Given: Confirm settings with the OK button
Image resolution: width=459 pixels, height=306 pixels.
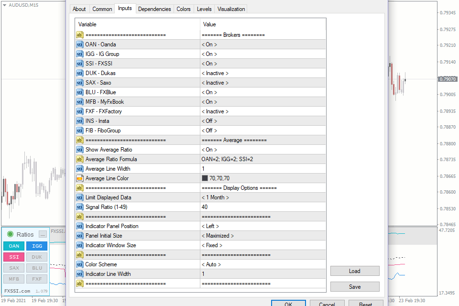Looking at the screenshot, I should (x=288, y=303).
